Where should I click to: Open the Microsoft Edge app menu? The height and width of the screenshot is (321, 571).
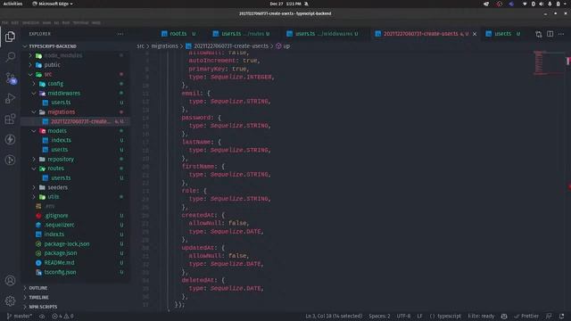point(53,4)
